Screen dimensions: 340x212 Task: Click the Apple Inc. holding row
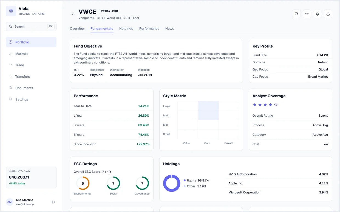[x=278, y=183]
